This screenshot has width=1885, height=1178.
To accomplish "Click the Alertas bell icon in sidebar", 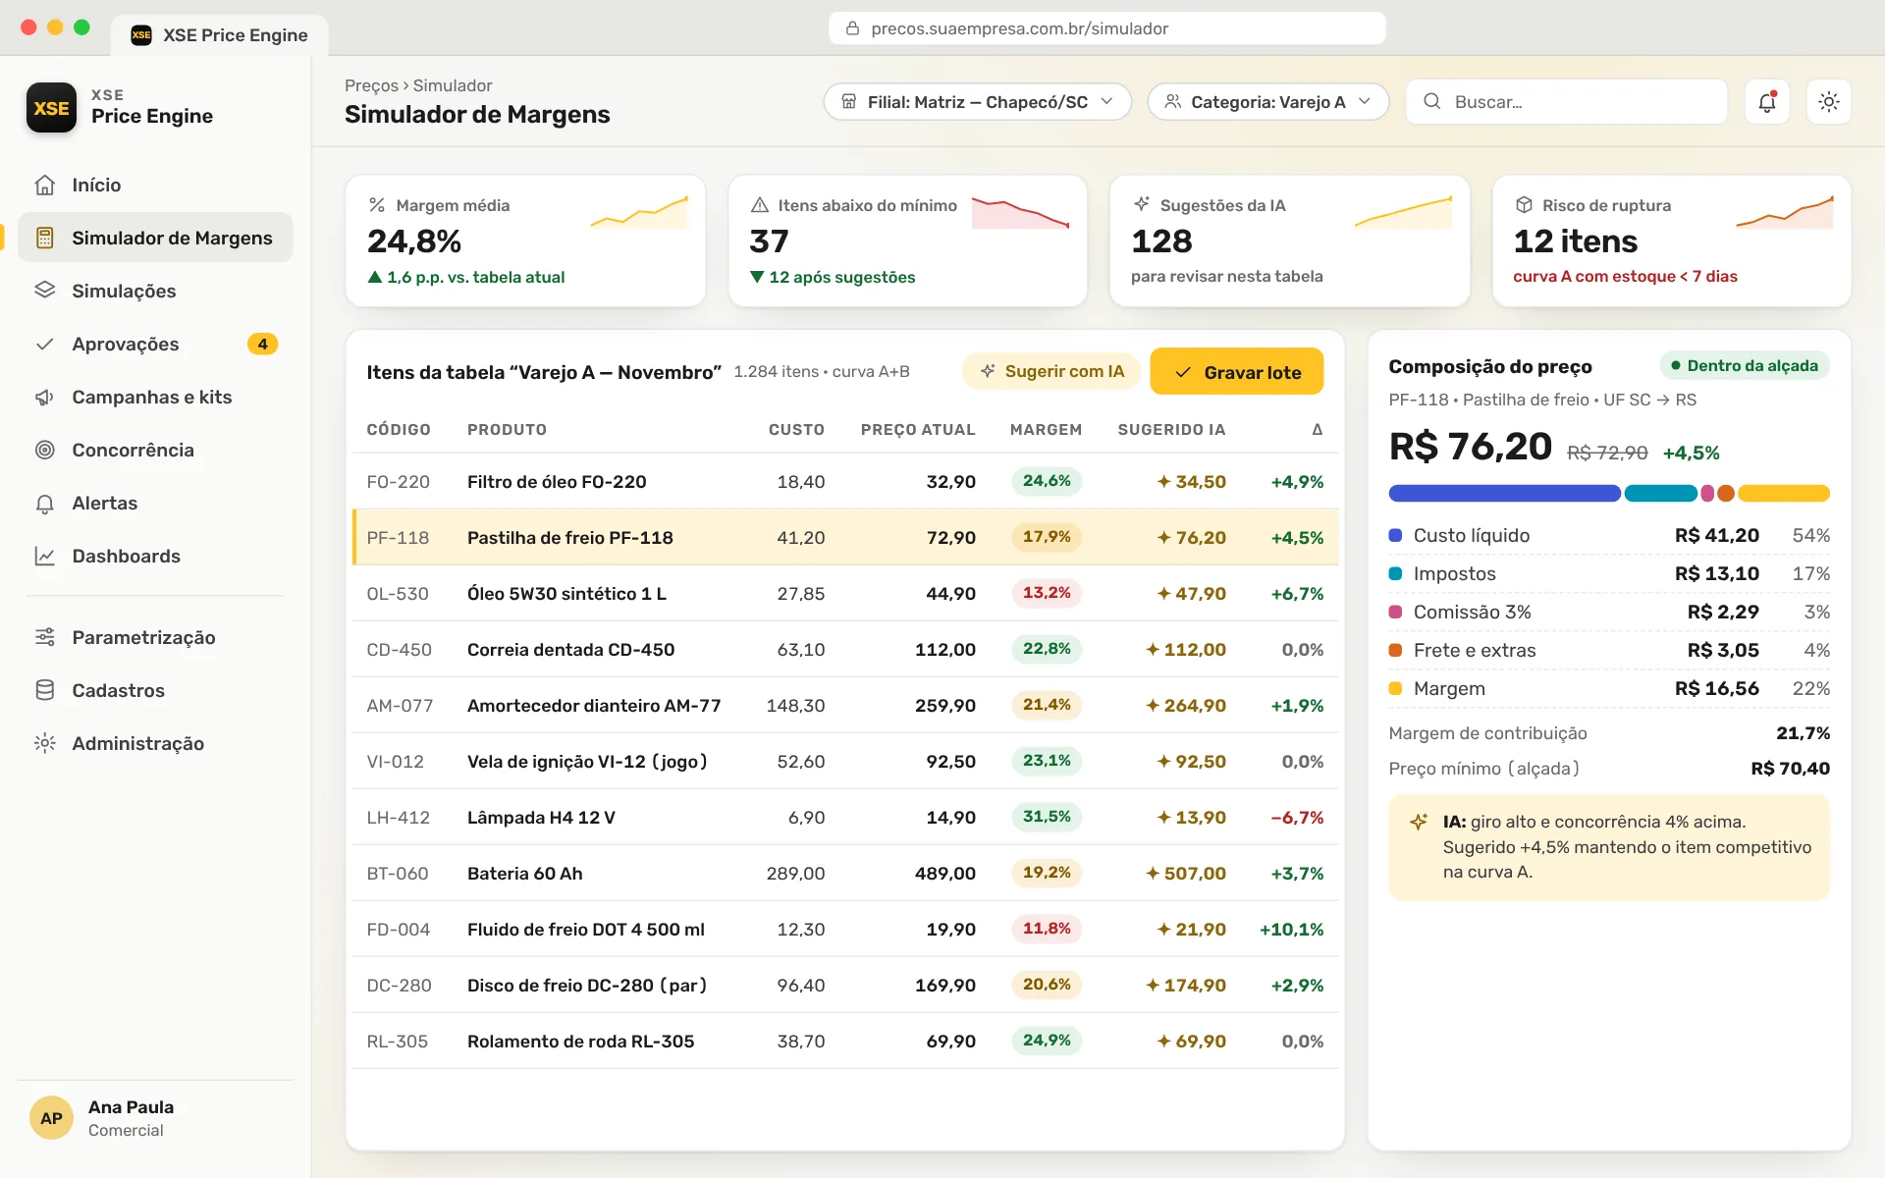I will coord(45,503).
